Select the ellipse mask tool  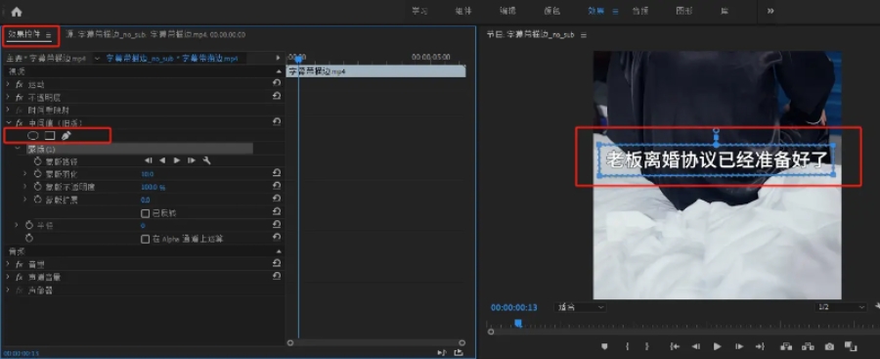point(33,135)
